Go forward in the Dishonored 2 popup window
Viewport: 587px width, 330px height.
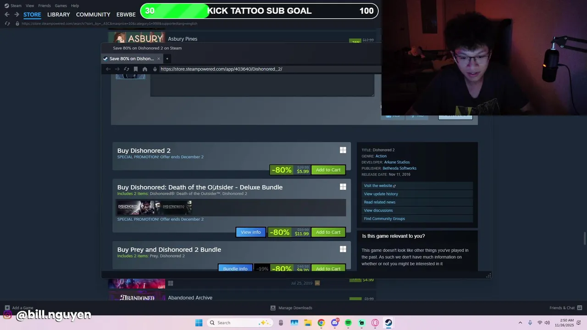117,69
